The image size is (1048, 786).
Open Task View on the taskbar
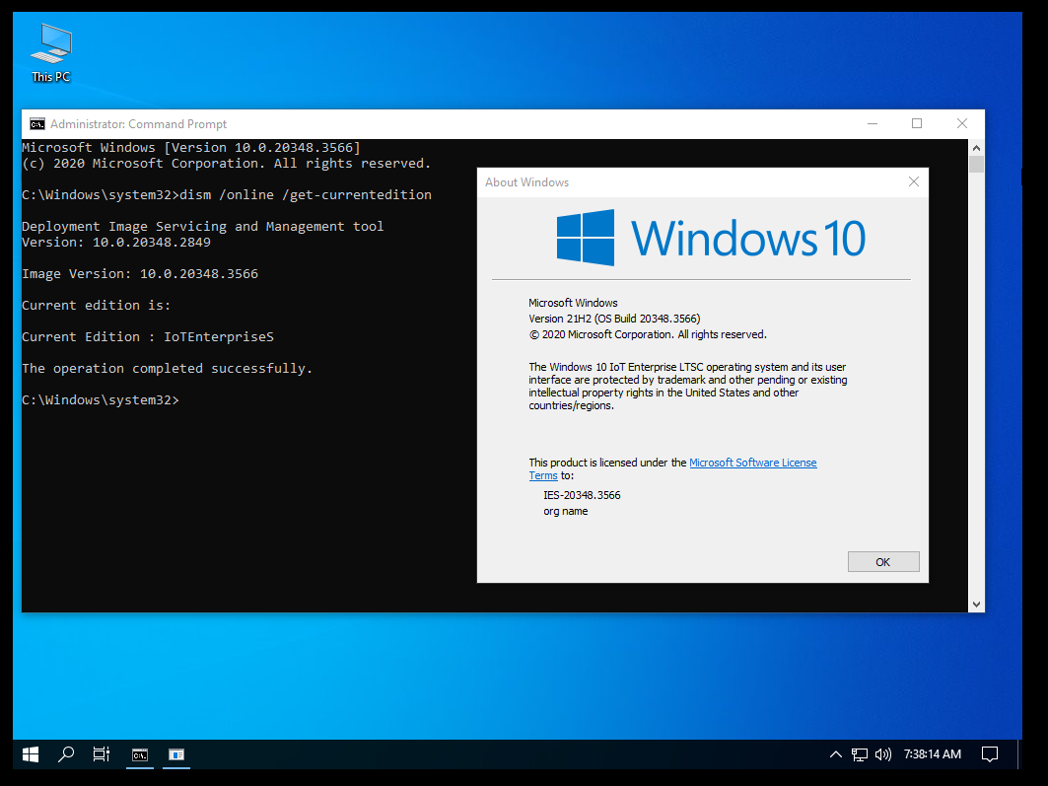101,754
